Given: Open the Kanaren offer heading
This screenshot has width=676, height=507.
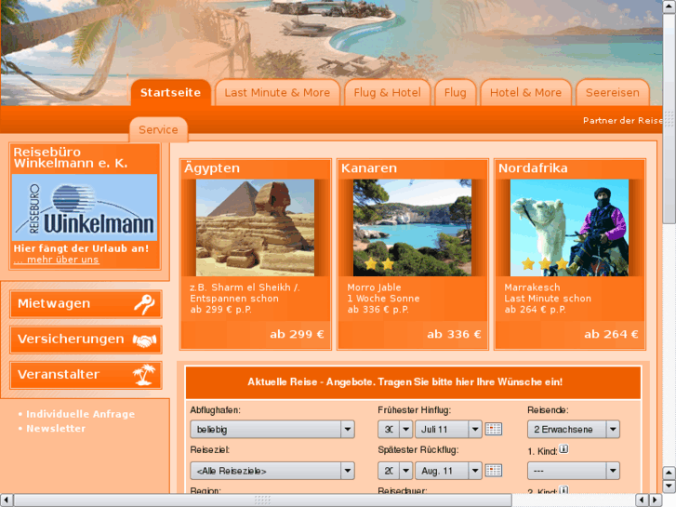Looking at the screenshot, I should [368, 167].
